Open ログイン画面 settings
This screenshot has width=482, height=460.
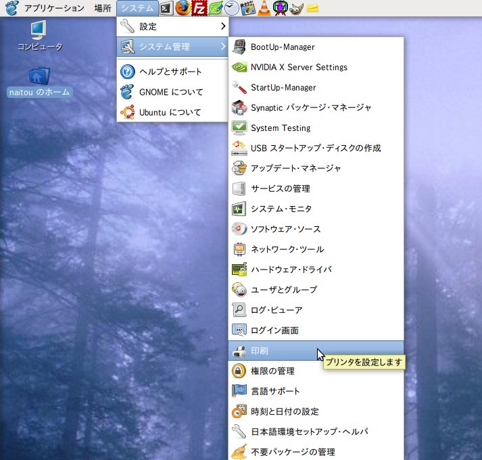tap(316, 330)
